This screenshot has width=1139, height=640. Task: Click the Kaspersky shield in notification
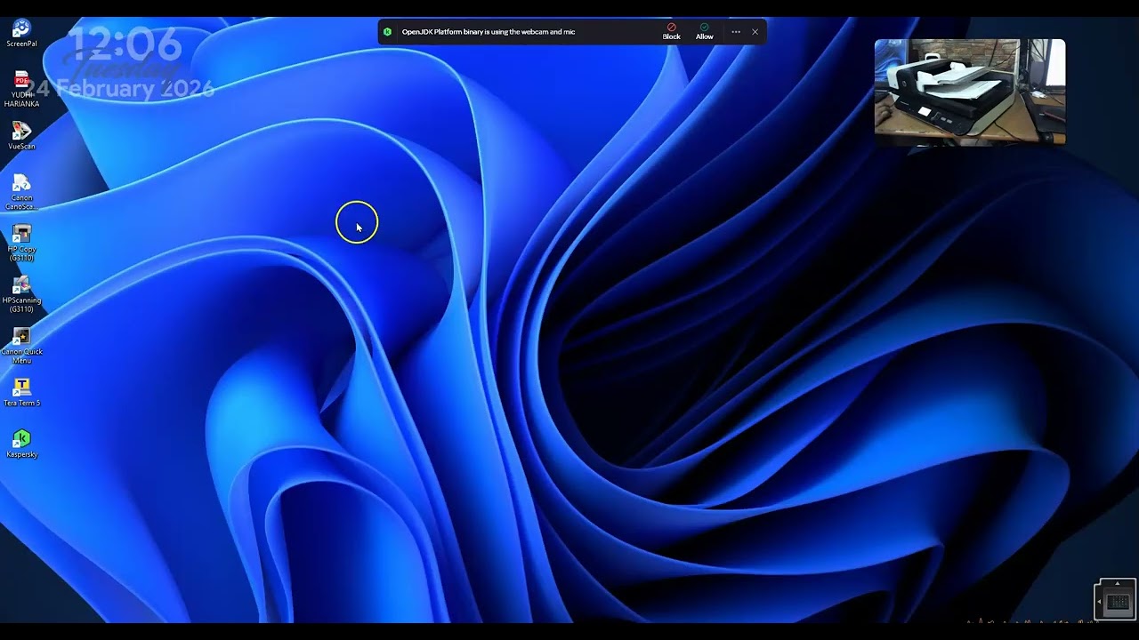tap(387, 32)
